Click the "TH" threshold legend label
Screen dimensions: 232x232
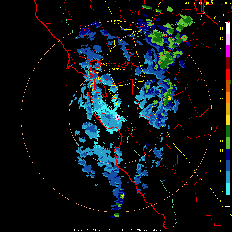coord(221,201)
